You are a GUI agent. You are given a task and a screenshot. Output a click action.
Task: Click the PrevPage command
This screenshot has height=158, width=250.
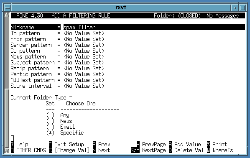click(154, 144)
